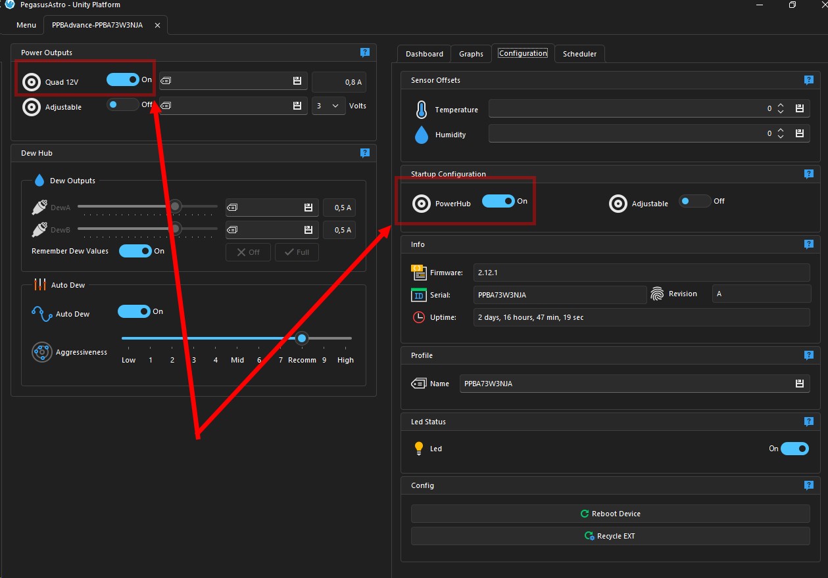Viewport: 828px width, 578px height.
Task: Click the Aggressiveness icon
Action: pyautogui.click(x=41, y=352)
